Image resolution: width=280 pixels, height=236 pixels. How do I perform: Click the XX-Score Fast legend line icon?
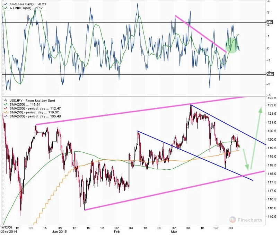[x=6, y=4]
